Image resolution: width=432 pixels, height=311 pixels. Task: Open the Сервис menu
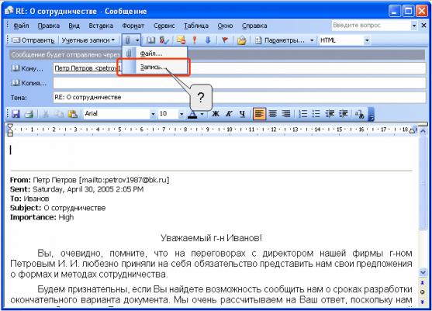click(164, 26)
